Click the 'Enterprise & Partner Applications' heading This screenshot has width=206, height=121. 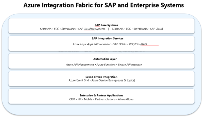(x=101, y=95)
